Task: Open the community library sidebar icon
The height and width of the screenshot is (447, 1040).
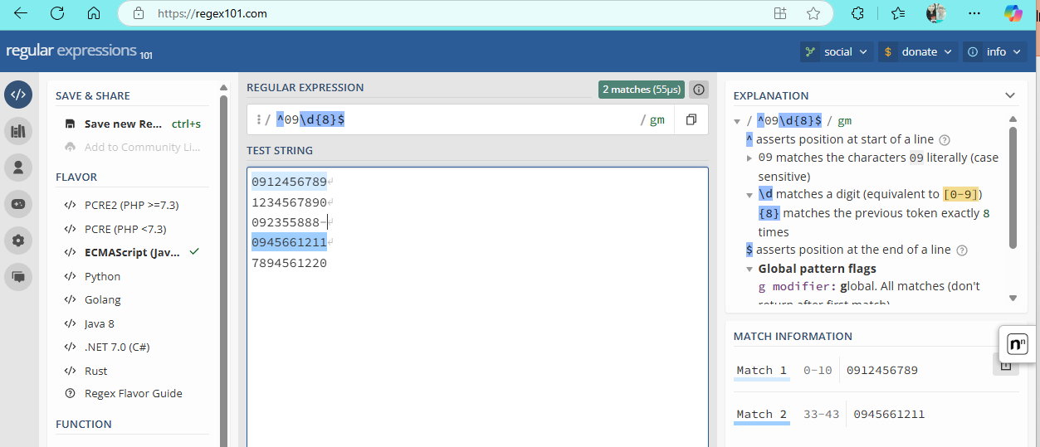Action: tap(18, 130)
